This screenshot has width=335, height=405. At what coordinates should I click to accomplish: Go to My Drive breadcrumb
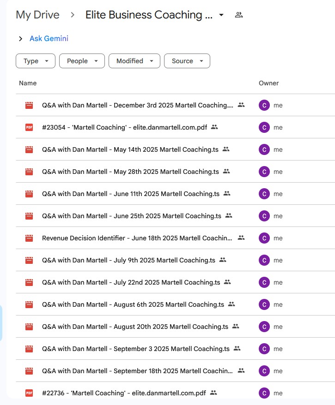point(37,15)
